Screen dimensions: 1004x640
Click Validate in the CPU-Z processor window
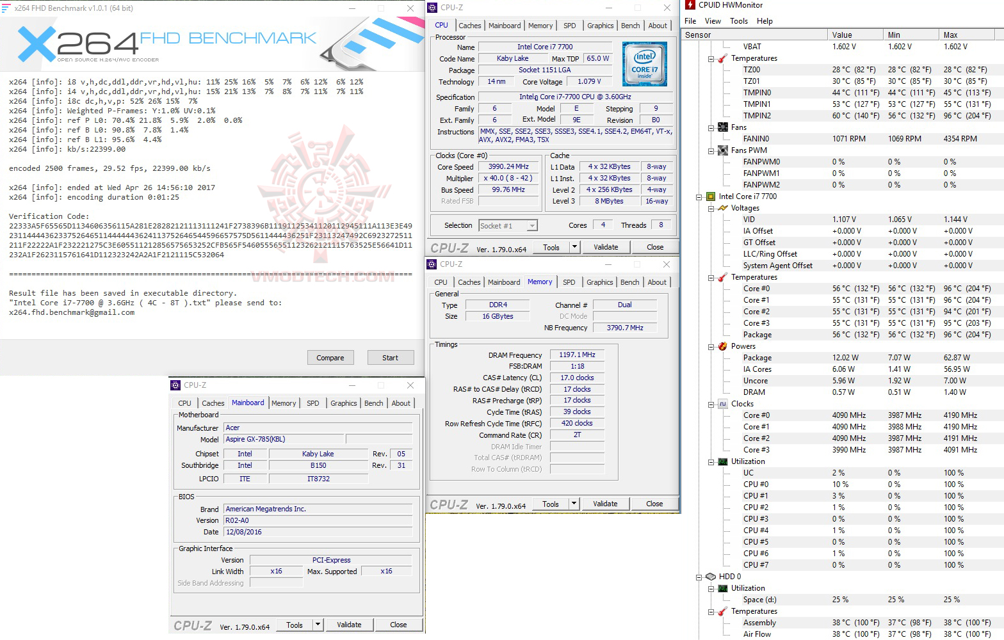click(606, 247)
